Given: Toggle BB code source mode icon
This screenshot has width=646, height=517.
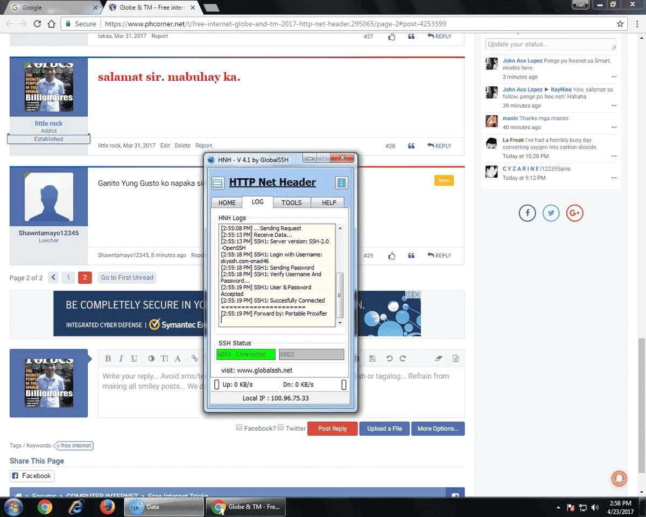Looking at the screenshot, I should coord(455,358).
